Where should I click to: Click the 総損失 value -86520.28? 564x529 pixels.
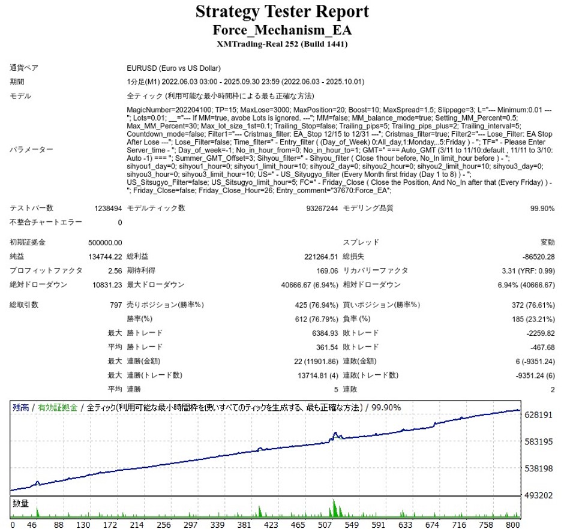[x=538, y=257]
